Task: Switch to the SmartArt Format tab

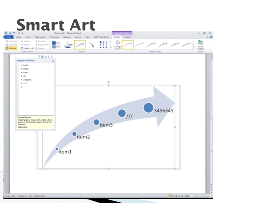Action: click(127, 37)
